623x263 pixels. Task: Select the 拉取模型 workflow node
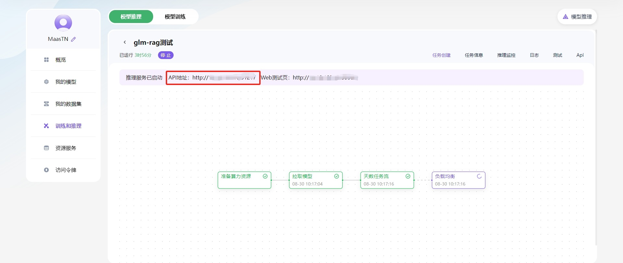(316, 180)
